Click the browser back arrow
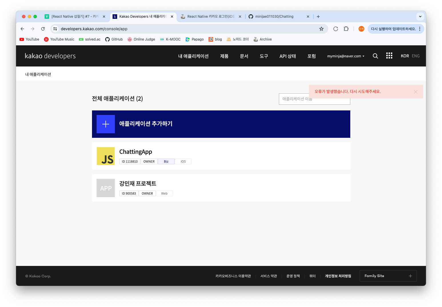Viewport: 442px width, 307px height. (22, 29)
